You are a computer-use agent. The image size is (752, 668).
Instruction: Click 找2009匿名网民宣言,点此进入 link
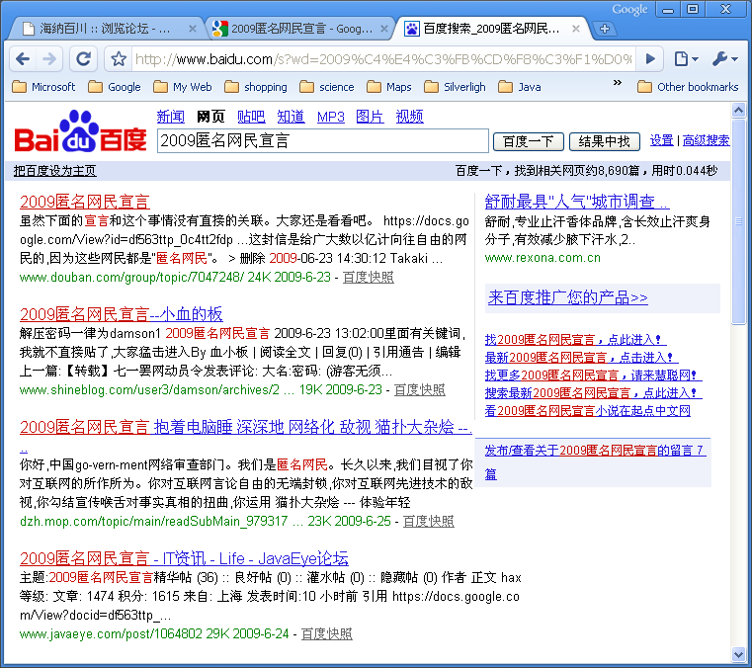click(573, 340)
